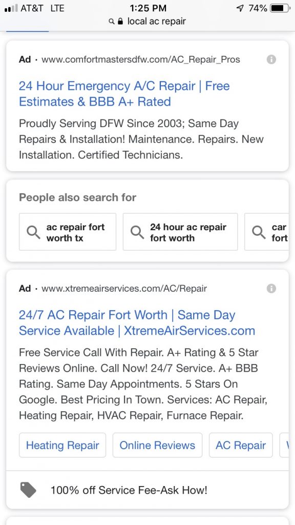This screenshot has width=295, height=525.
Task: Tap the info icon on Xtreme Air ad
Action: pyautogui.click(x=271, y=289)
